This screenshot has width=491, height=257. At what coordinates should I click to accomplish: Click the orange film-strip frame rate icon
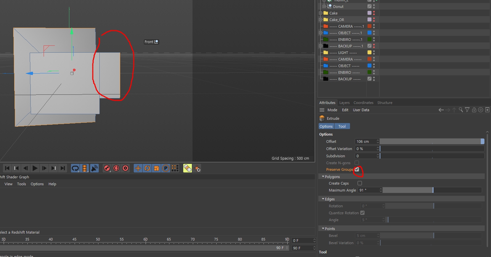click(85, 168)
